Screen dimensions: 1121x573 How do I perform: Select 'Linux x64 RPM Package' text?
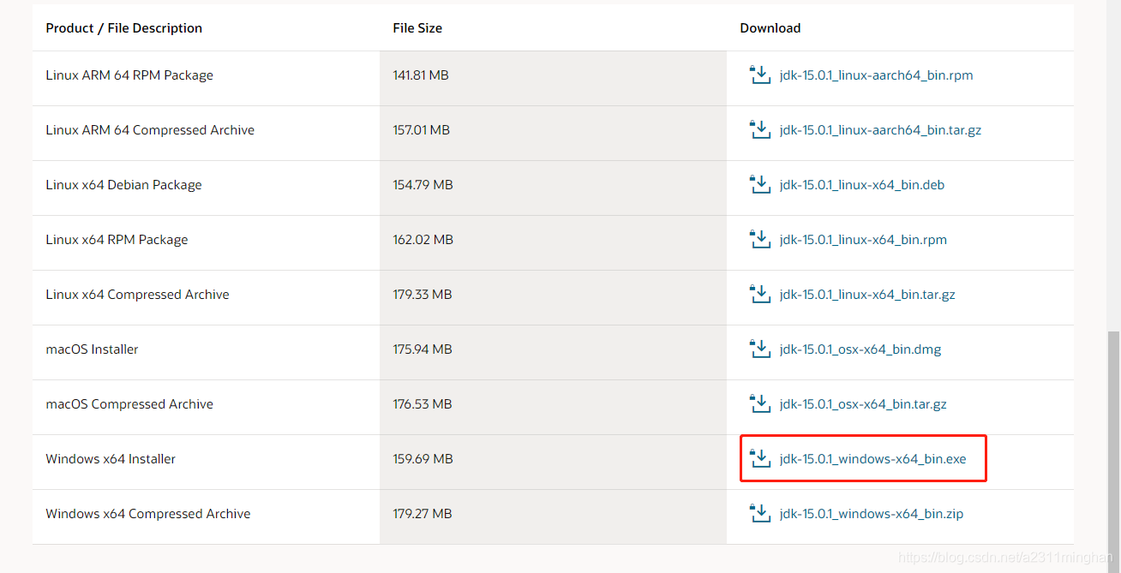coord(117,240)
